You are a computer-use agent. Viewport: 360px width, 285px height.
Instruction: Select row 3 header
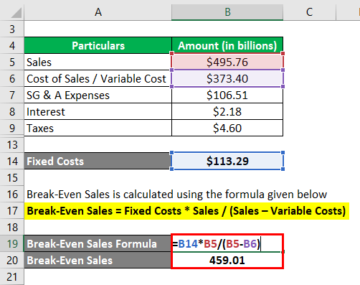click(x=12, y=29)
